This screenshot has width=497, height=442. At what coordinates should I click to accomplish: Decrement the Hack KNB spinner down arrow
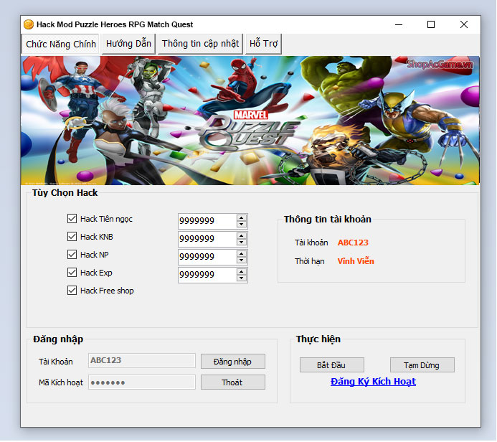(x=242, y=243)
